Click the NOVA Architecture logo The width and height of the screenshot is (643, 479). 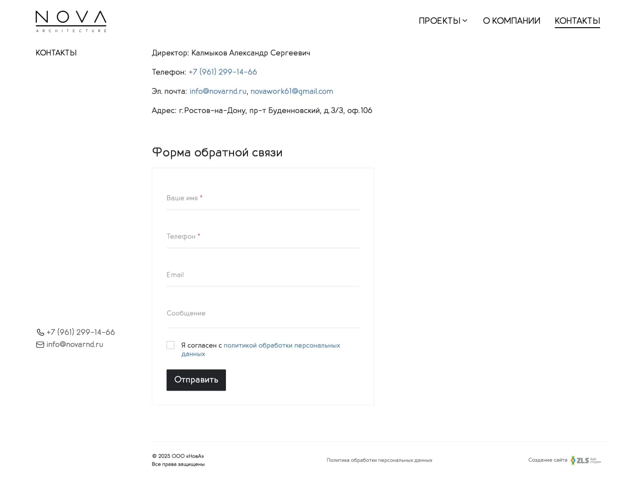pyautogui.click(x=71, y=21)
